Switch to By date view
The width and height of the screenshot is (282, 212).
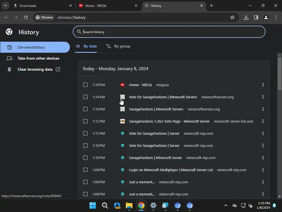(x=86, y=46)
